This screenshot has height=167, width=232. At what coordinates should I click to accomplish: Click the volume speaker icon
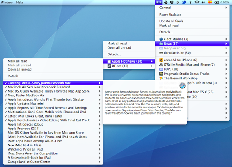[203, 3]
